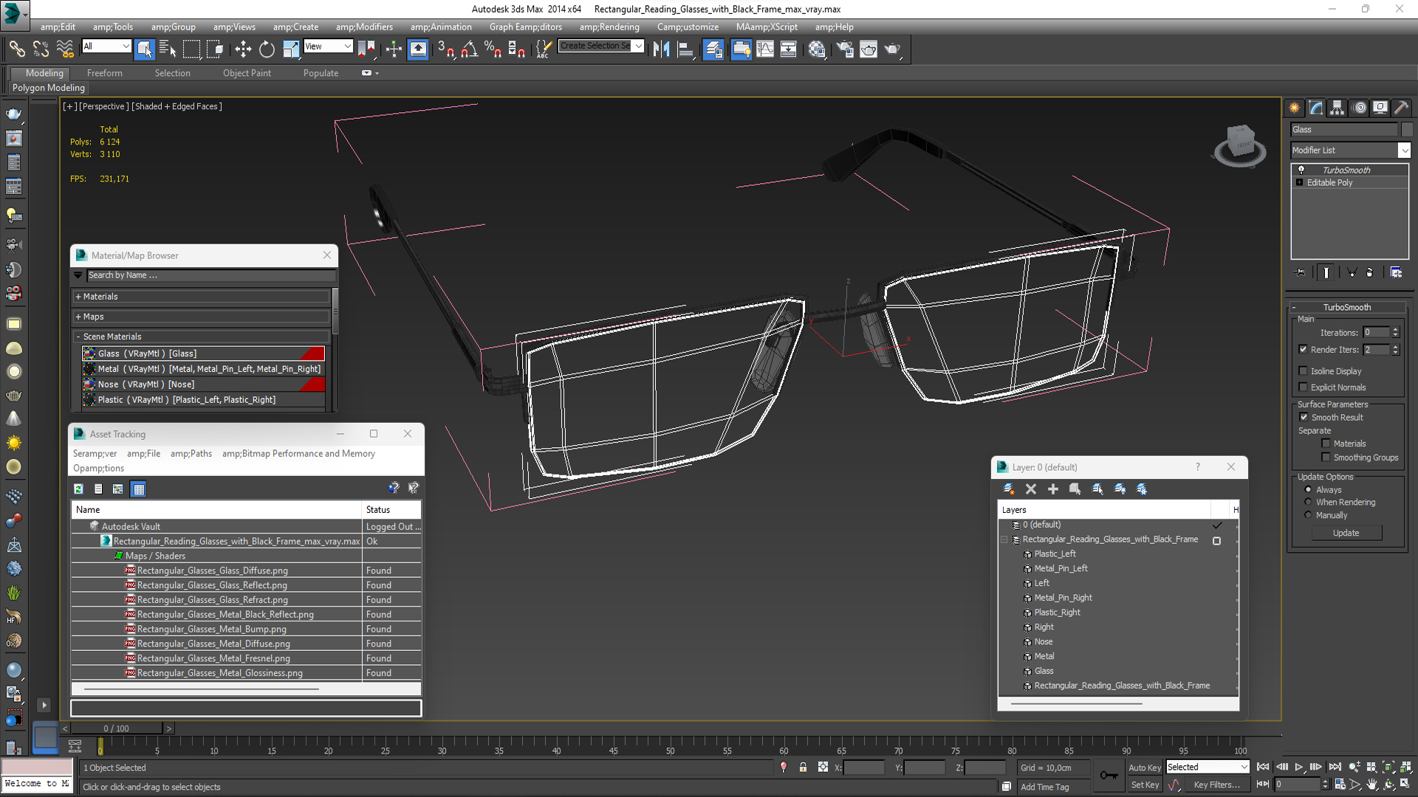Click the Delete Layer X icon
The image size is (1418, 797).
1031,489
